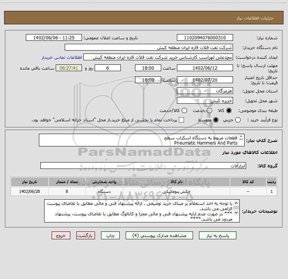The height and width of the screenshot is (279, 288).
Task: Click the تاریخ نیاز column header
Action: coord(30,182)
